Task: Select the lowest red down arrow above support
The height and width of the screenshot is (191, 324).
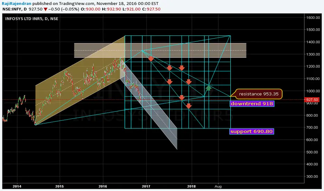Action: click(188, 106)
